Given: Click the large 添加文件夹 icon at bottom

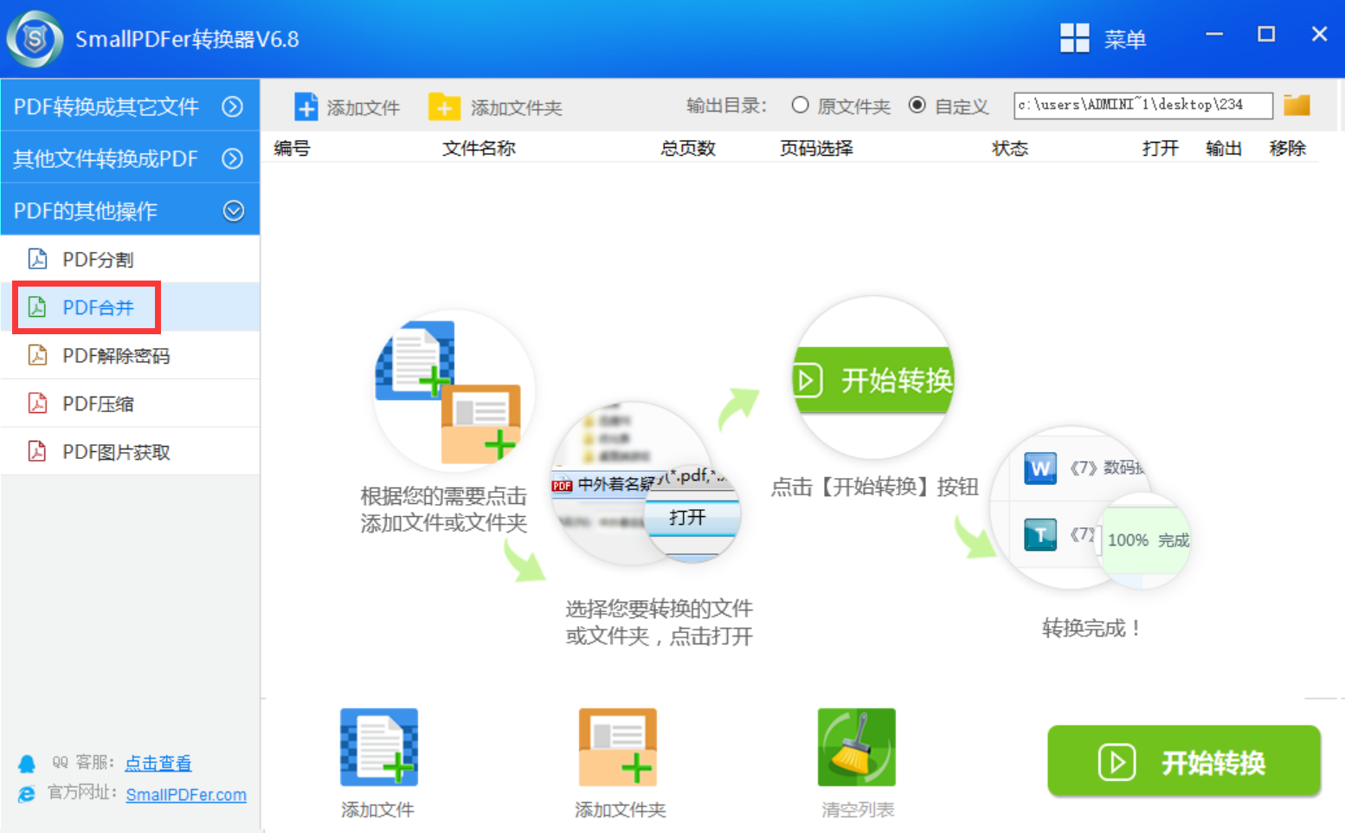Looking at the screenshot, I should [x=617, y=746].
